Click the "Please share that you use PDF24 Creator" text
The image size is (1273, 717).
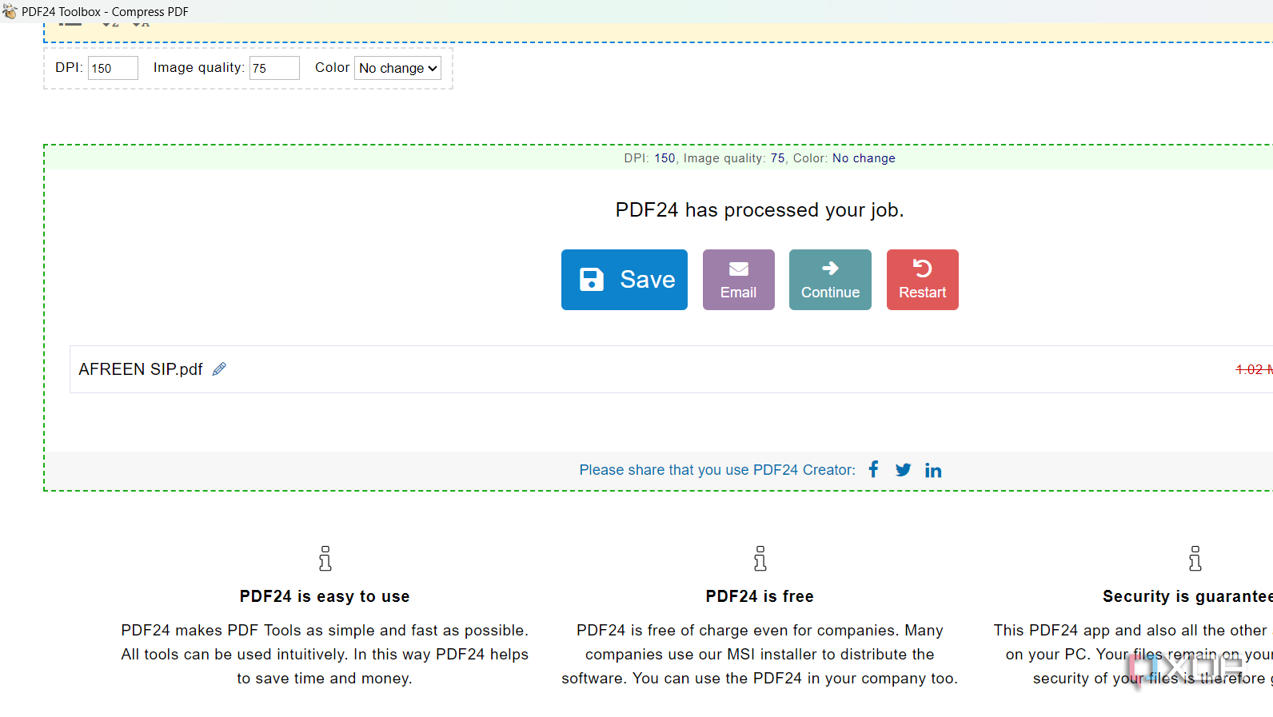point(717,470)
